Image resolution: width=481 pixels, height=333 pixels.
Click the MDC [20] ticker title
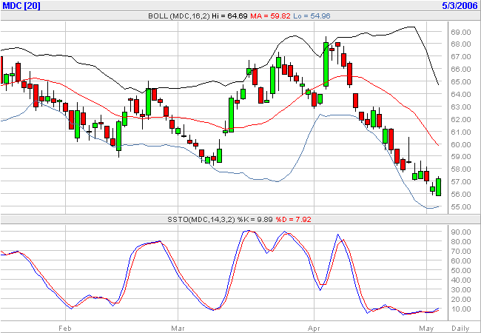[x=21, y=5]
